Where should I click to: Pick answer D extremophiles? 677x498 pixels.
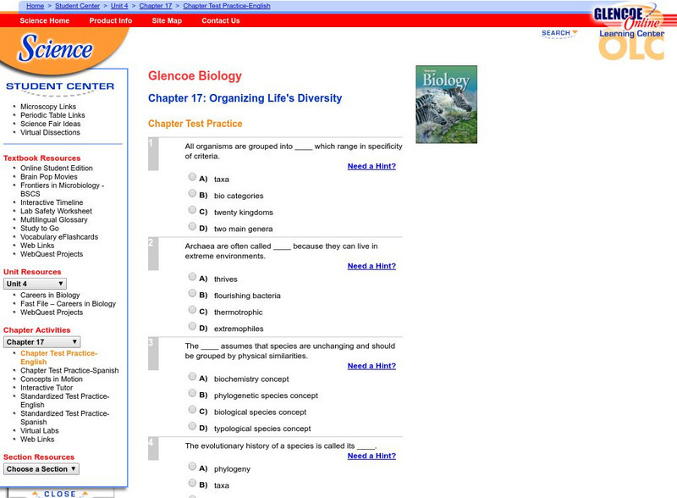(192, 326)
